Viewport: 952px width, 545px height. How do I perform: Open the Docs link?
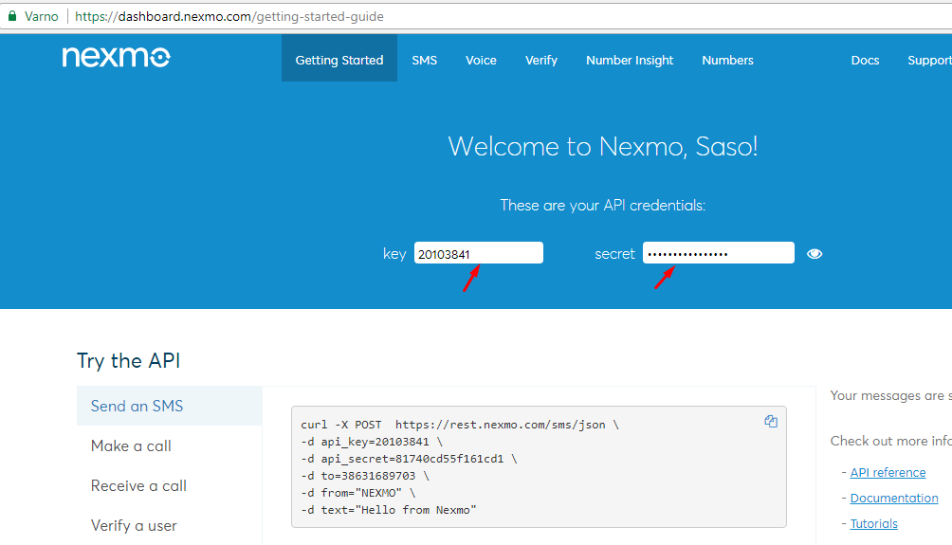(x=865, y=60)
